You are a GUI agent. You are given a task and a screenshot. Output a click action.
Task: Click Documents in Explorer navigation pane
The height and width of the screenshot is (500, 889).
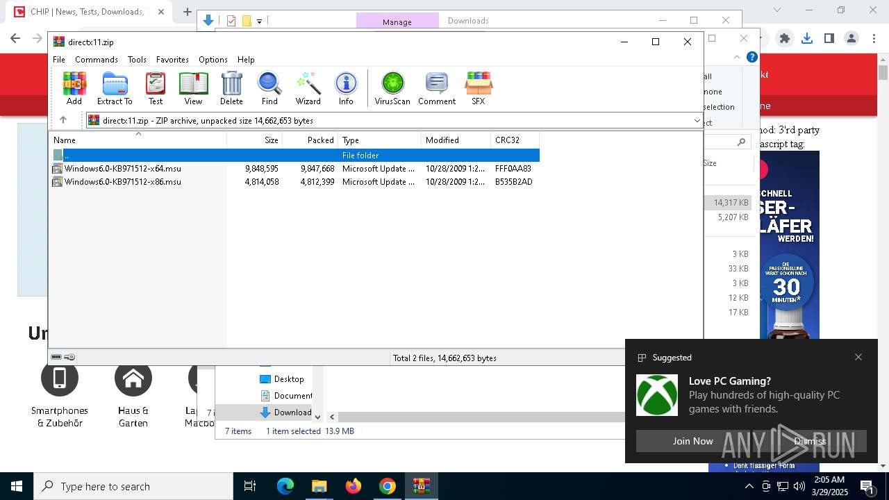[x=286, y=396]
